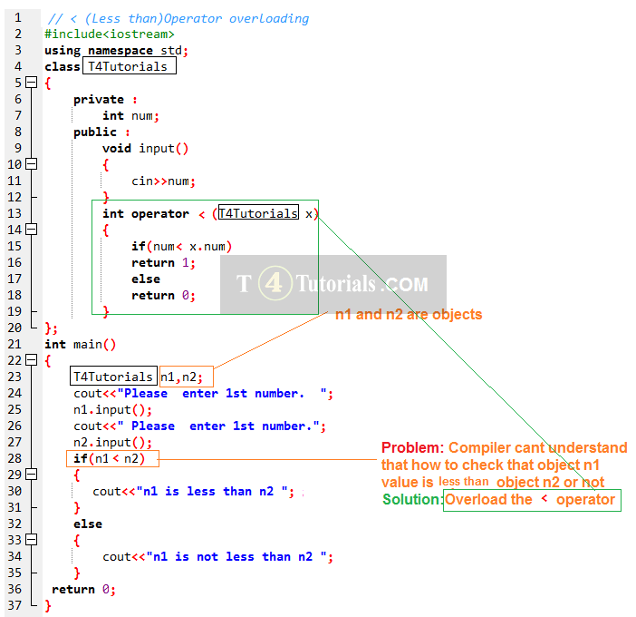Click the 'T4Tutorials' parameter type on line 13
Screen dimensions: 636x617
point(259,212)
